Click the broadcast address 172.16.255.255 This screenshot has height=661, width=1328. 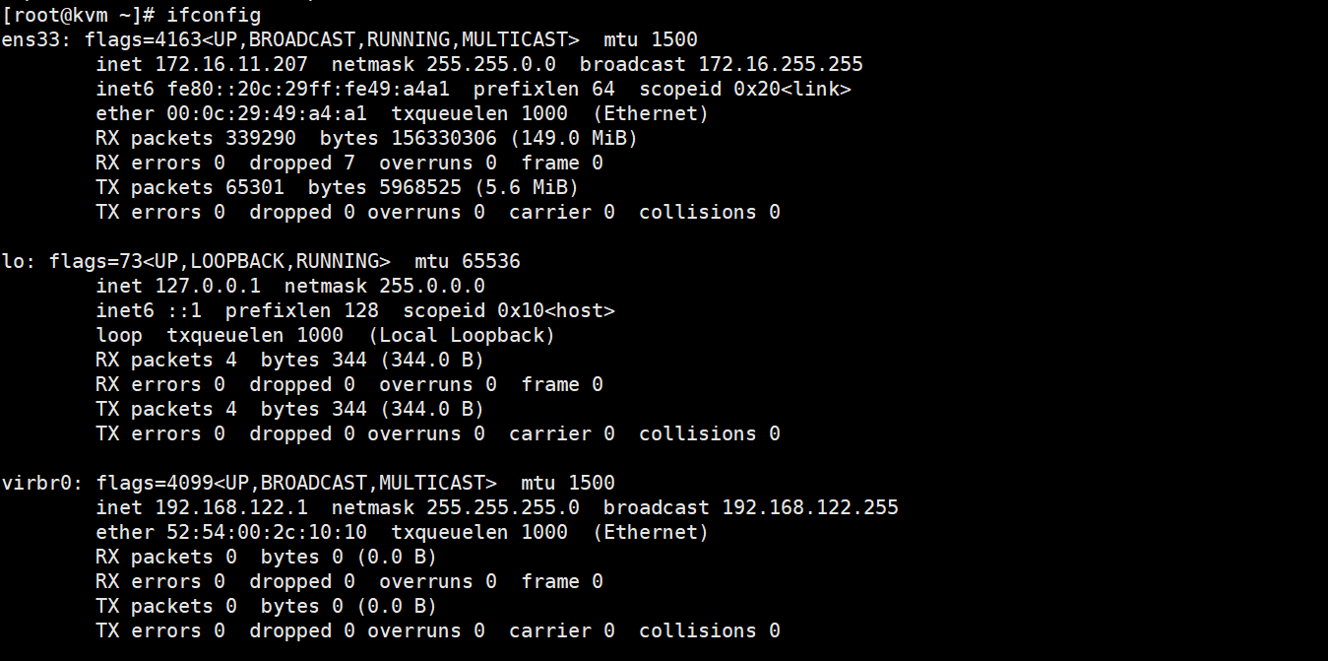point(781,64)
